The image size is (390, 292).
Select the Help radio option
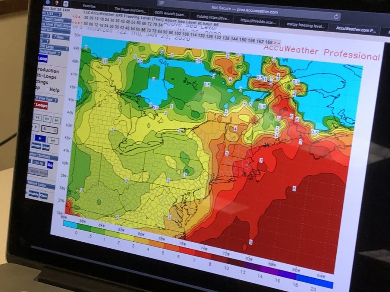click(x=47, y=90)
